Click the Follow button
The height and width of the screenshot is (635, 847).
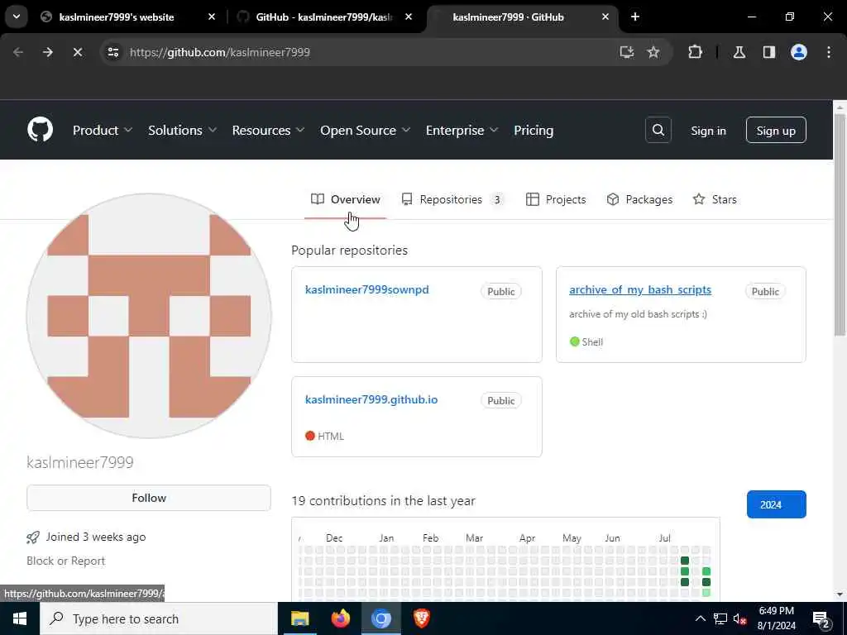click(149, 497)
